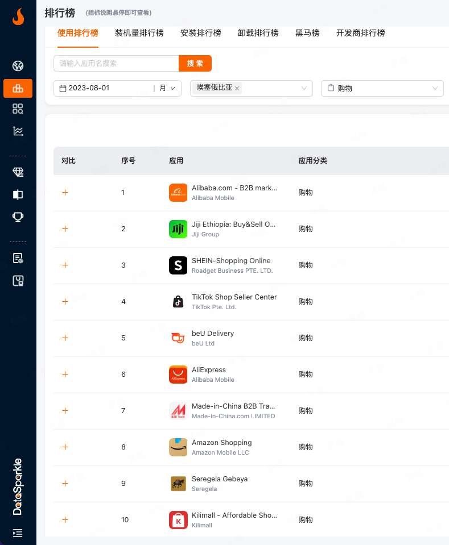Add Jiji Ethiopia to comparison with plus
The image size is (449, 545).
click(65, 228)
